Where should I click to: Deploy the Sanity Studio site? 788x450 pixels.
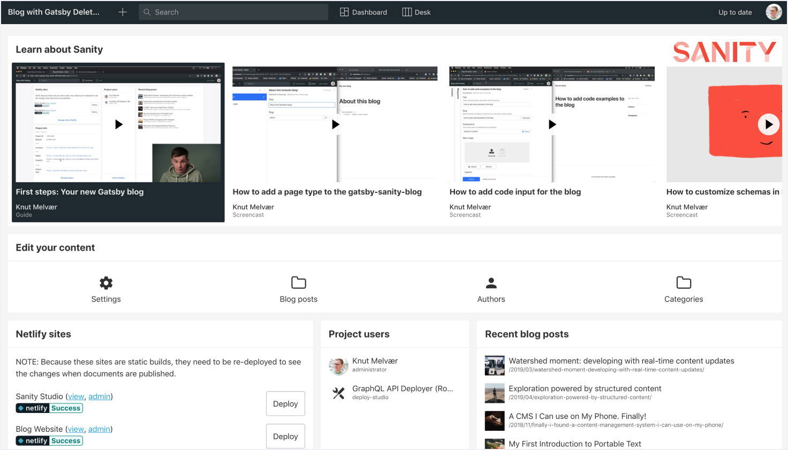[x=285, y=404]
